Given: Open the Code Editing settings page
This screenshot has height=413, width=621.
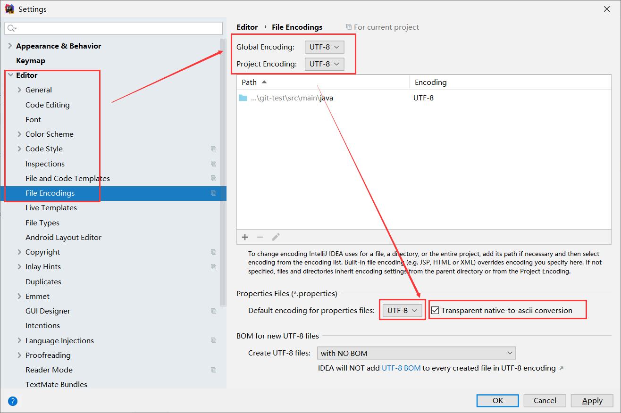Looking at the screenshot, I should [47, 105].
